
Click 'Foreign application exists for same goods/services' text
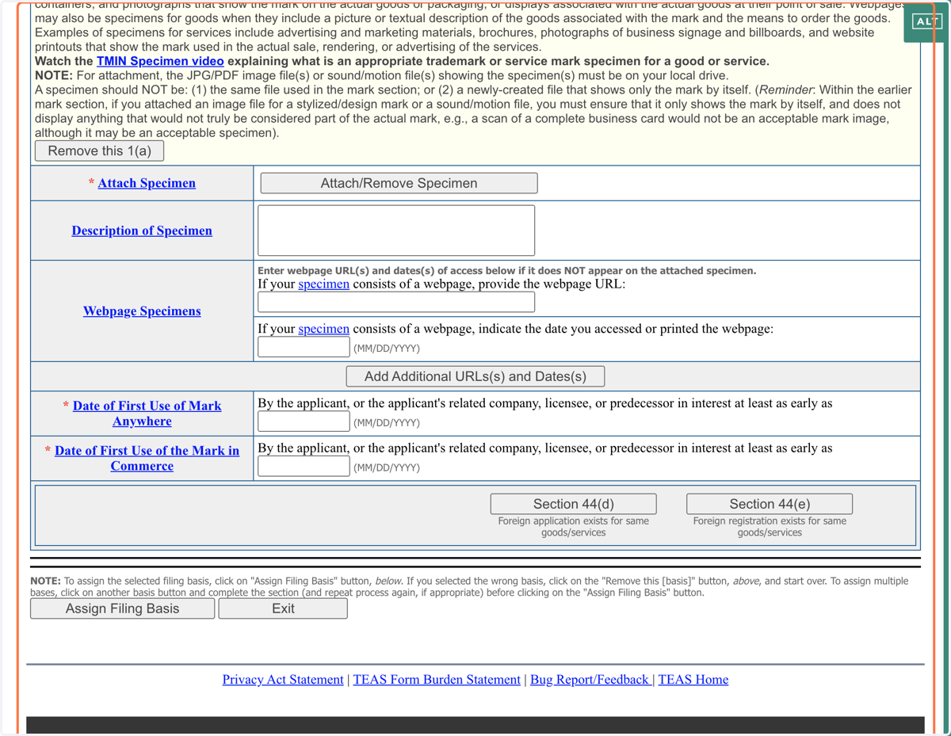point(573,527)
